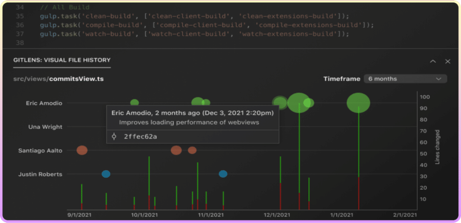Click the 100 value on the axis
461x223 pixels.
point(425,97)
